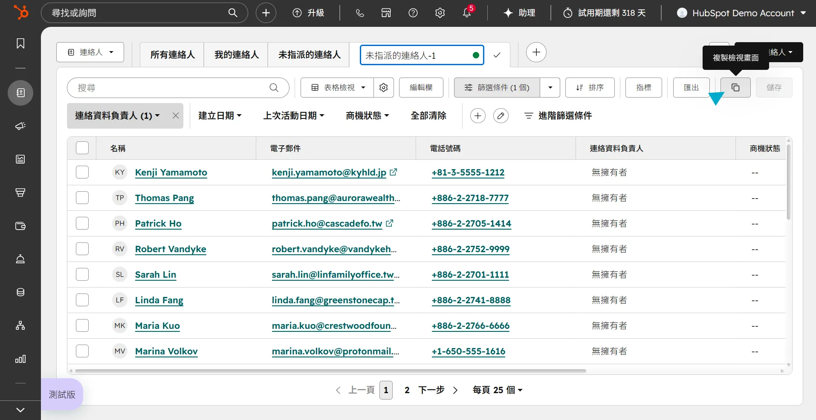Click 全部清除 to clear all filters
816x420 pixels.
click(428, 115)
